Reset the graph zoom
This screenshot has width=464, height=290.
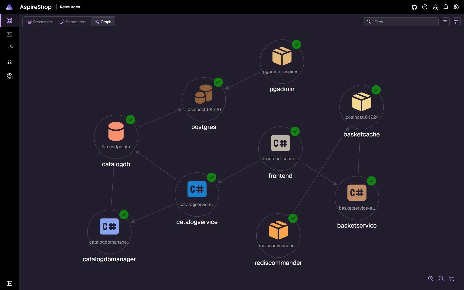pos(452,278)
